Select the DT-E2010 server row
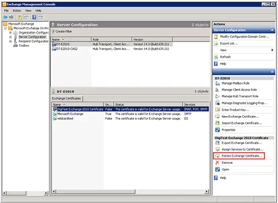Screen dimensions: 278x203 (112, 44)
